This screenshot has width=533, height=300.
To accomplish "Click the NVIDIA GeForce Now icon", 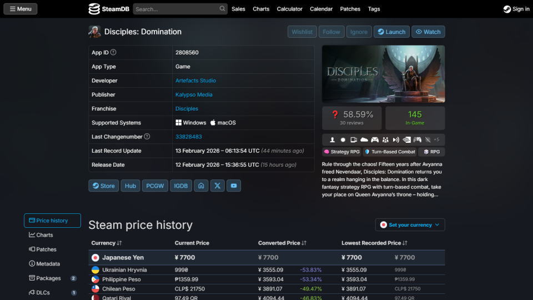I will [x=406, y=139].
